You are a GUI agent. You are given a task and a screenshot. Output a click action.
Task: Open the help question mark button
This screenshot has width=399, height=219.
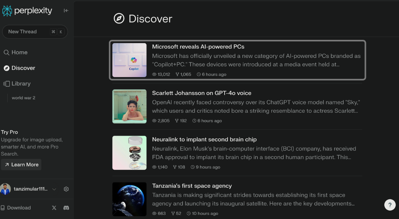click(390, 205)
